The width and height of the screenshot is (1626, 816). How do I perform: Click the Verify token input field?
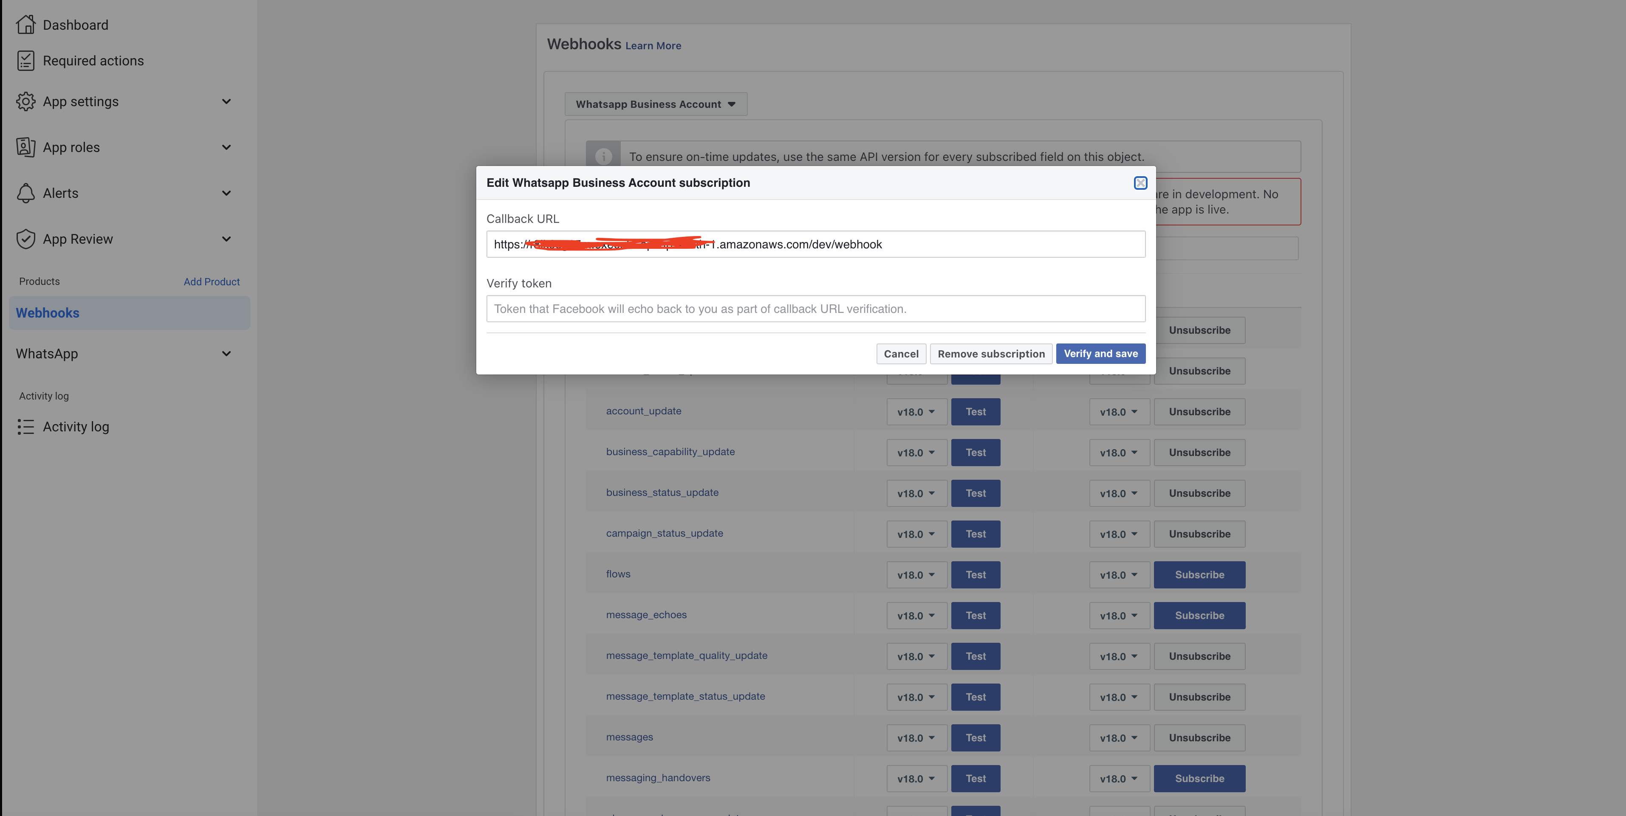[x=815, y=309]
